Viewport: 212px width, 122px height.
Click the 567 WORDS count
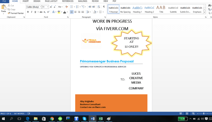pyautogui.click(x=19, y=114)
